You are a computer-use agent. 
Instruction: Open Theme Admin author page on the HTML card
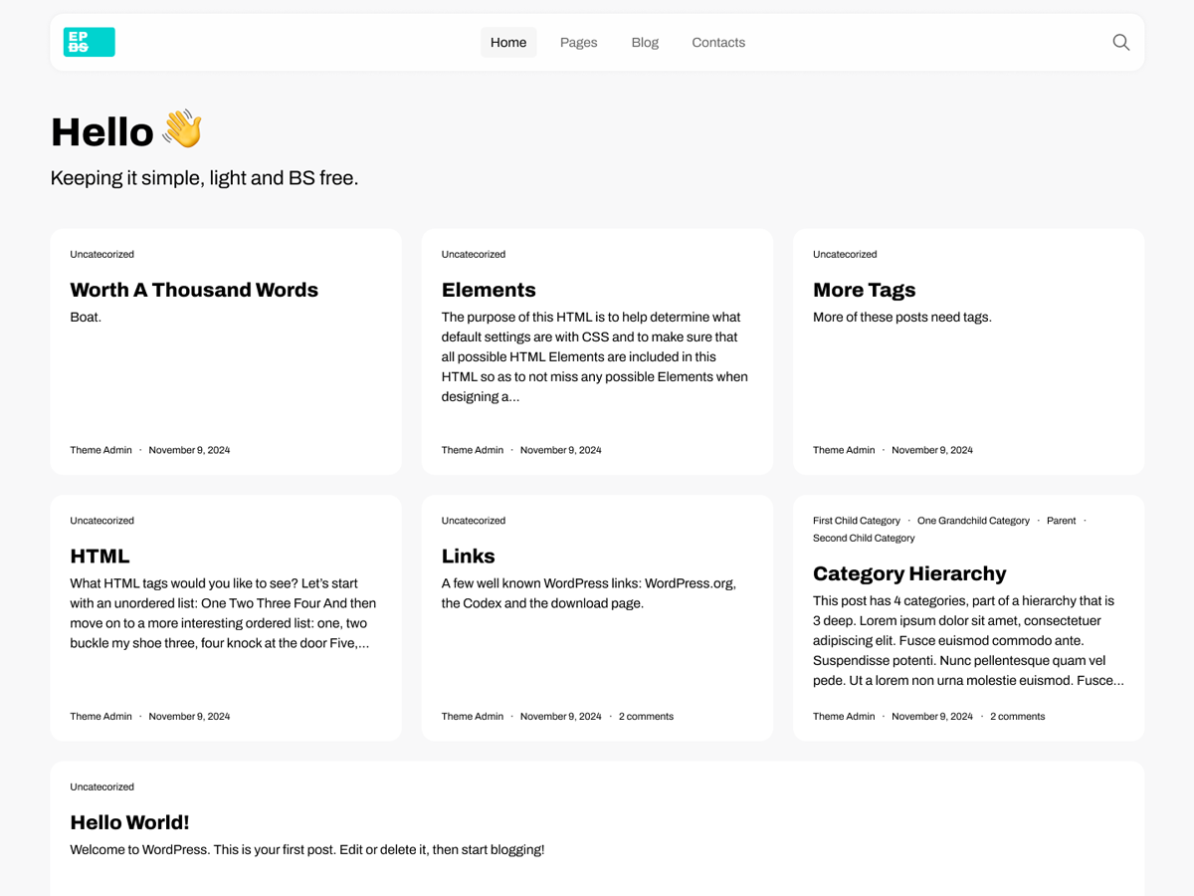(100, 716)
